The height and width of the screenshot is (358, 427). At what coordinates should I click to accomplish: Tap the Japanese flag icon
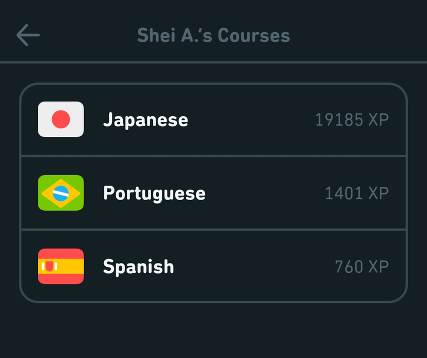coord(61,120)
